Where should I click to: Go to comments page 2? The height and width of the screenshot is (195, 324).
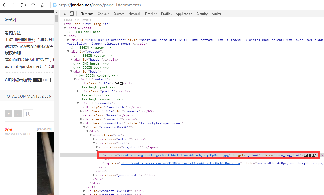(18, 114)
